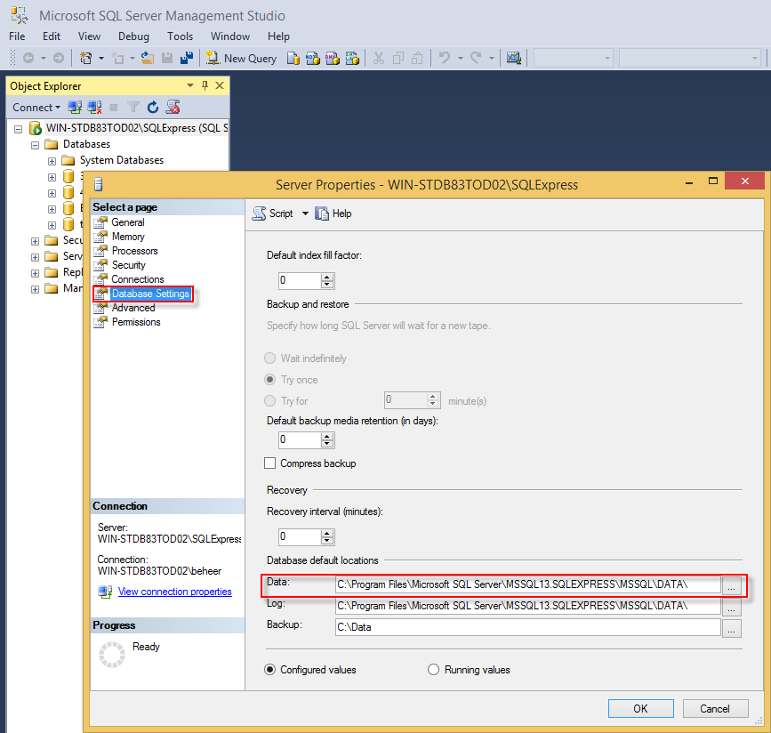Click the Script button in Server Properties

(x=273, y=213)
